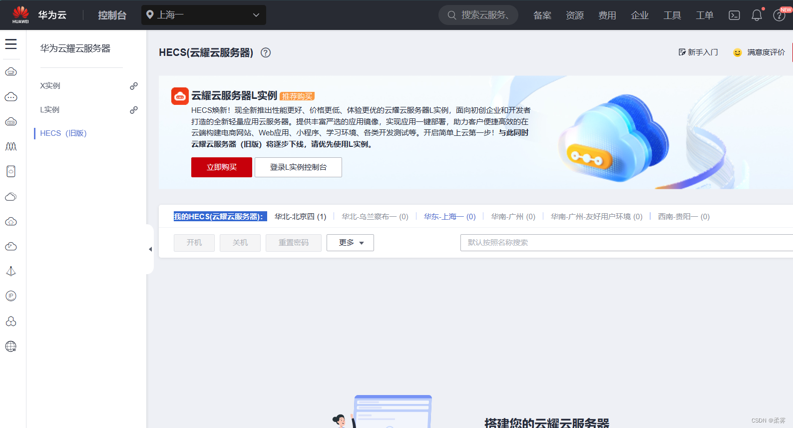Image resolution: width=793 pixels, height=428 pixels.
Task: Click the cloud upload sidebar icon
Action: 11,221
